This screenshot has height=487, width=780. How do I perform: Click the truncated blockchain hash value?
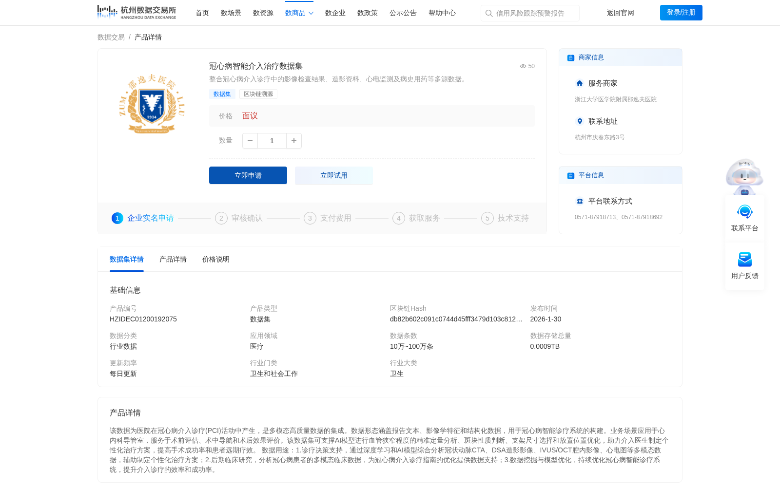coord(456,319)
